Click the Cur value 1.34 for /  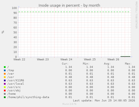tap(69, 67)
